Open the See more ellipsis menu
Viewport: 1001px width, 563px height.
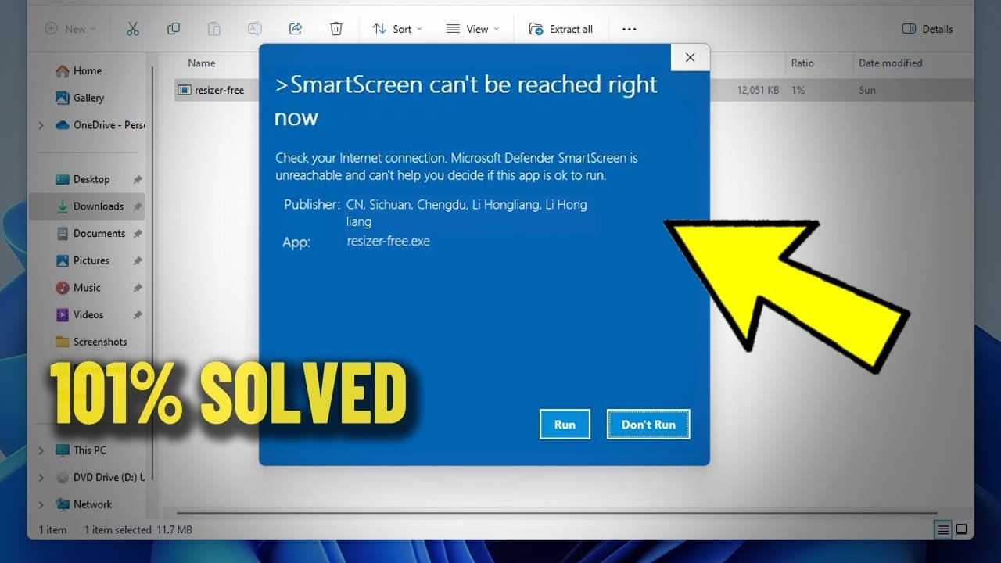(x=629, y=29)
